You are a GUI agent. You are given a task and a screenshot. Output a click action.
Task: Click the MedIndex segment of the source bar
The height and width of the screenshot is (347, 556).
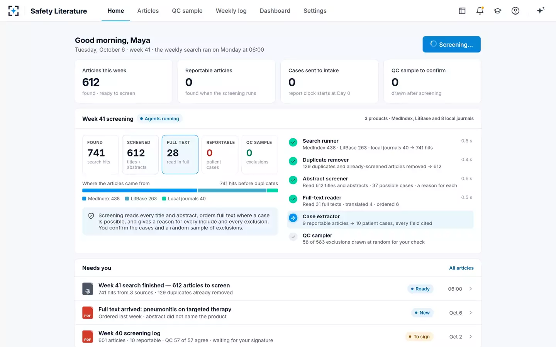tap(139, 190)
